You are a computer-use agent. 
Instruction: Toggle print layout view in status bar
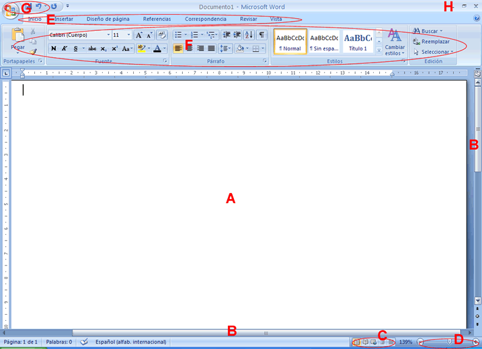(x=356, y=342)
